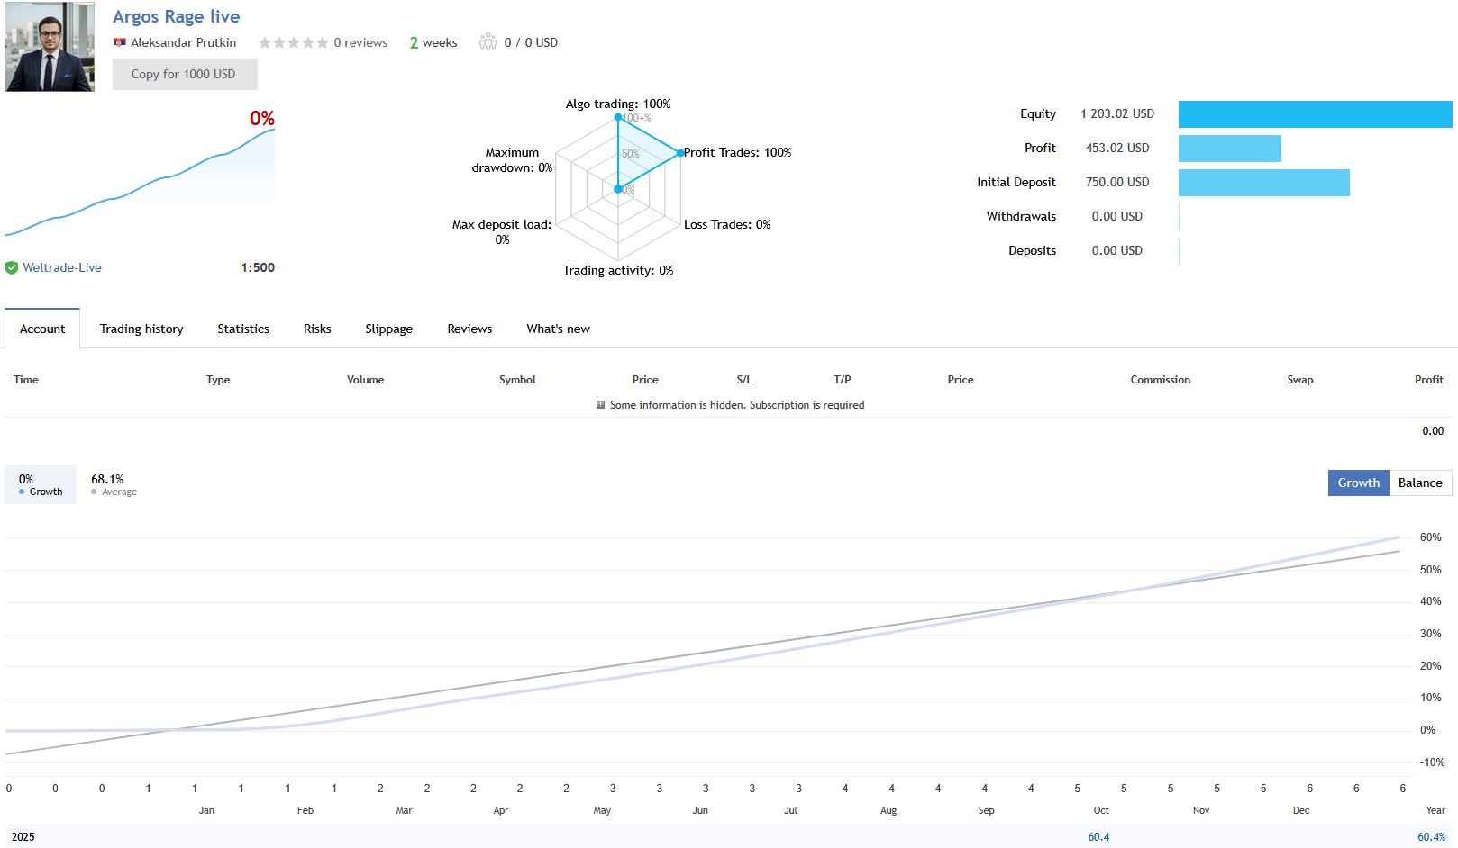Image resolution: width=1458 pixels, height=848 pixels.
Task: Click the star rating icons
Action: click(x=293, y=42)
